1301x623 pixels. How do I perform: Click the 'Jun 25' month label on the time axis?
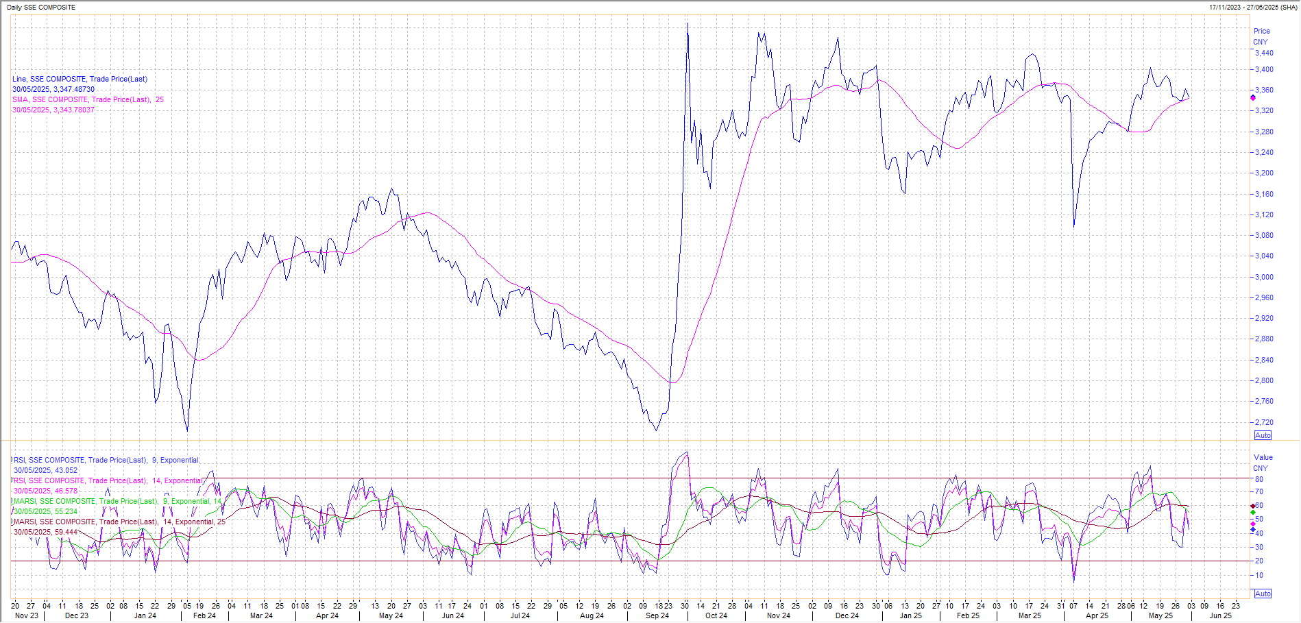coord(1221,616)
